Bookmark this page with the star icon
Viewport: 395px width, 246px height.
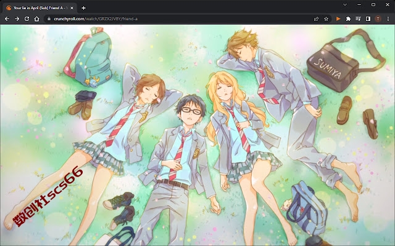coord(326,19)
